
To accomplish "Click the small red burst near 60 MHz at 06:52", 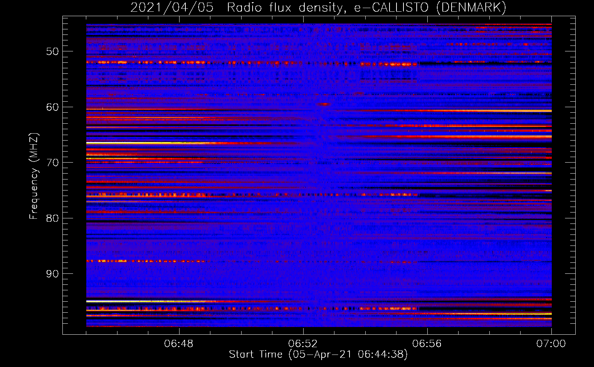I will [324, 104].
